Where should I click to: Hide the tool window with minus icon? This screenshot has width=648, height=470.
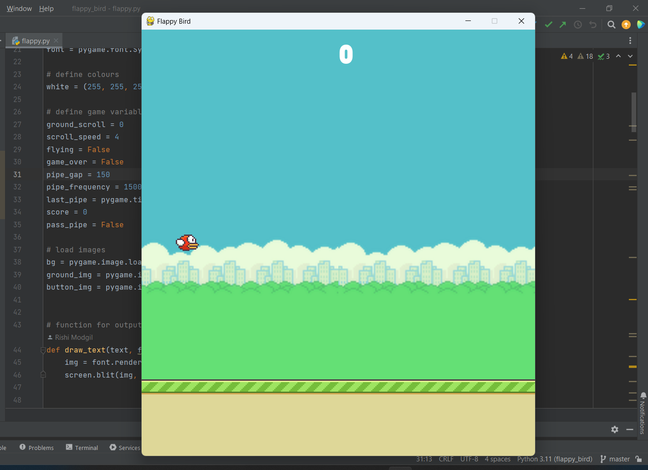(x=630, y=429)
